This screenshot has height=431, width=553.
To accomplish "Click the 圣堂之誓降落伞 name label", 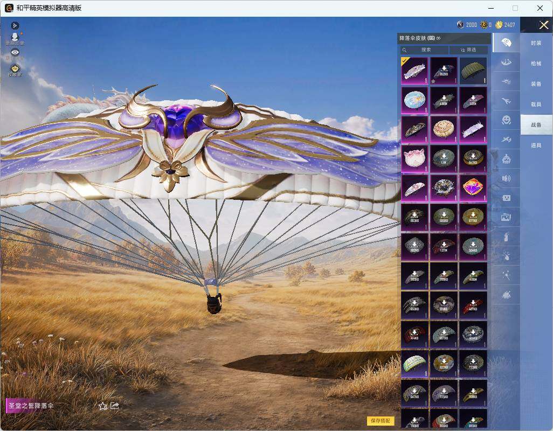I will click(31, 406).
